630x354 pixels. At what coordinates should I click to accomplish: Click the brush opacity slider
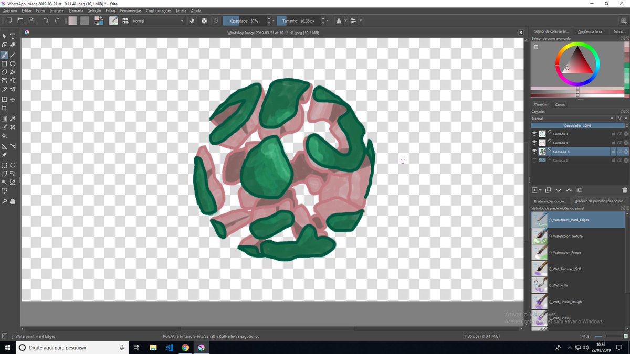[x=245, y=21]
